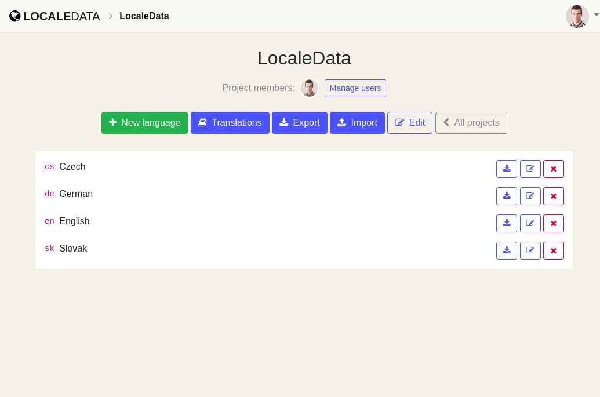Click the project member avatar

click(x=310, y=88)
